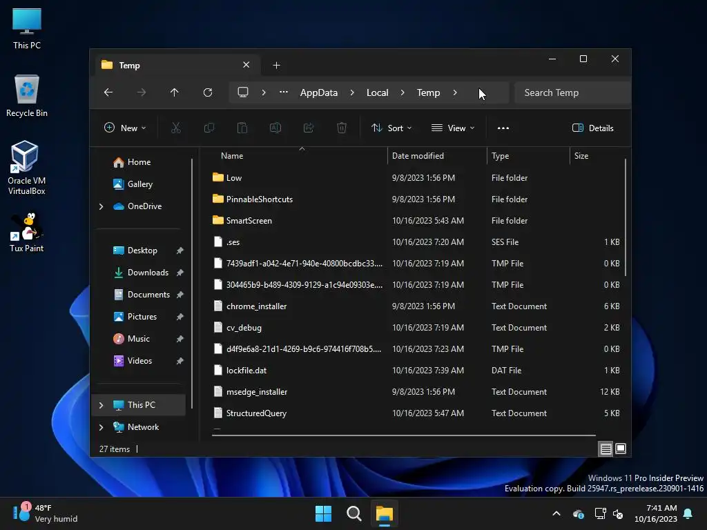Open Videos quick access folder
Image resolution: width=707 pixels, height=530 pixels.
(139, 361)
